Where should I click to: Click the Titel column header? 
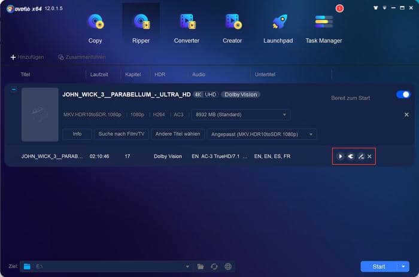coord(25,75)
